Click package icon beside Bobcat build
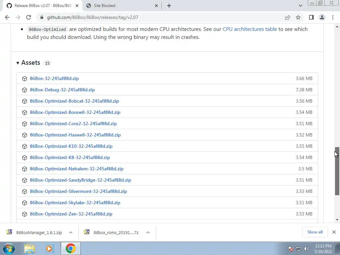 (x=25, y=101)
